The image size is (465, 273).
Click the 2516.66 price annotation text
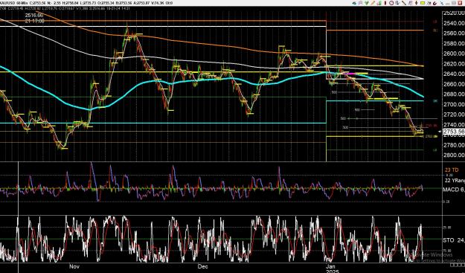(x=34, y=15)
